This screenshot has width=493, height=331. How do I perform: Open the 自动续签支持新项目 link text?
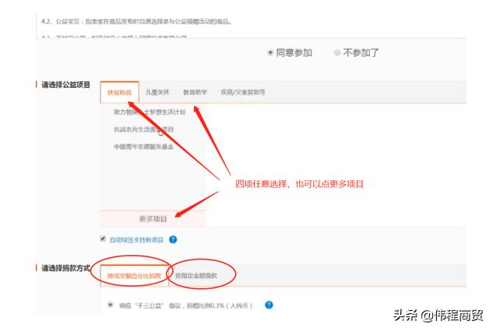click(136, 240)
